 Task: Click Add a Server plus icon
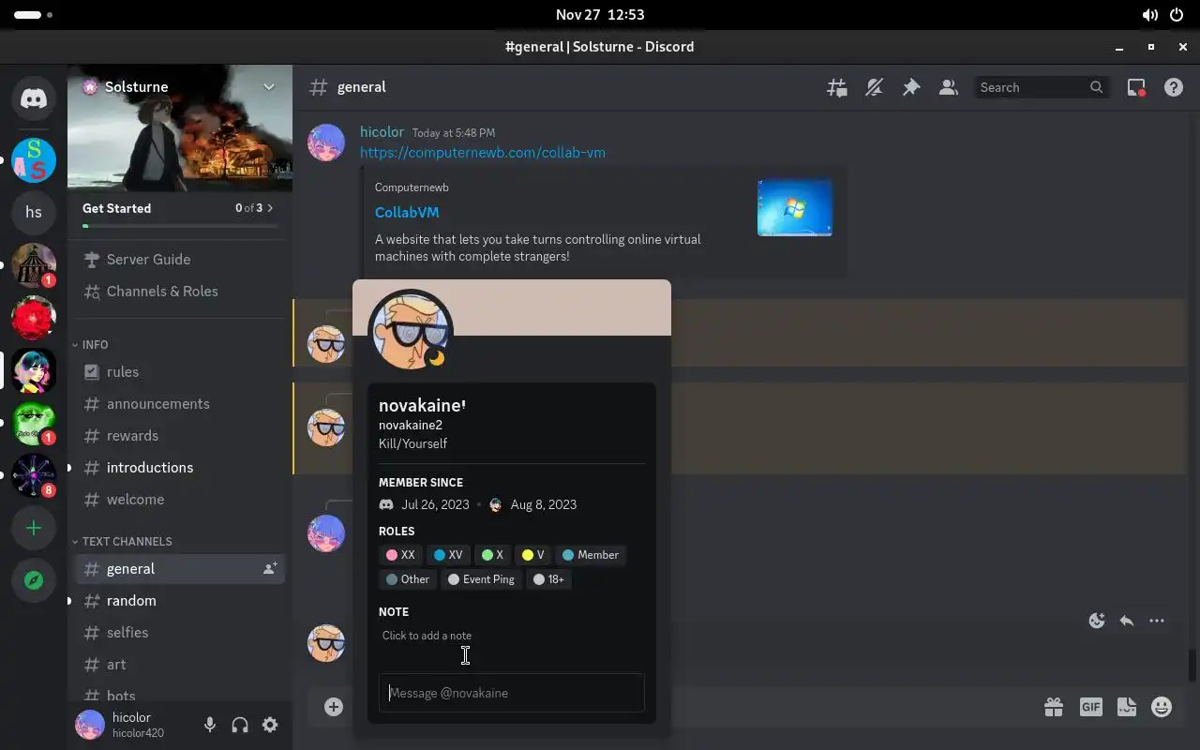tap(34, 528)
